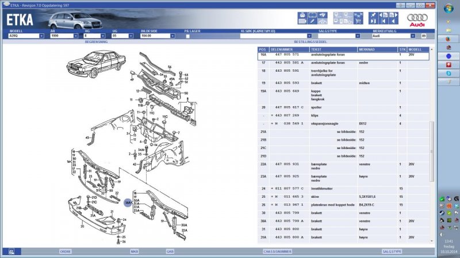Select row 31A brakett høyre
The height and width of the screenshot is (258, 460).
343,237
